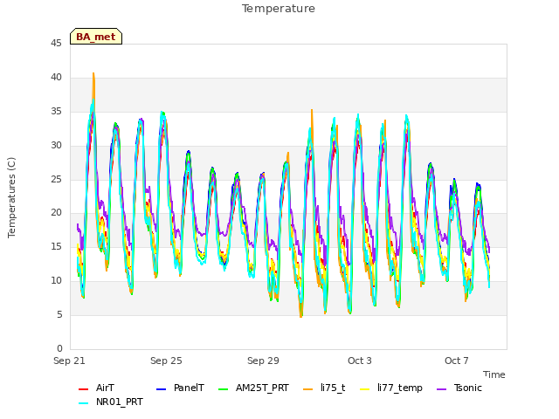This screenshot has height=419, width=559.
Task: Click the yellow li77_temp color swatch
Action: click(x=365, y=389)
